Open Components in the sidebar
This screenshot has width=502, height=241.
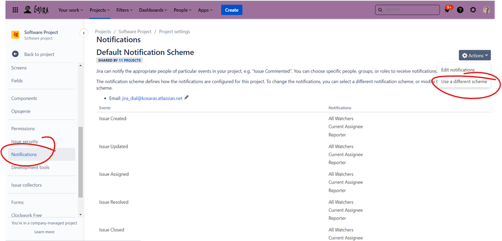[24, 98]
